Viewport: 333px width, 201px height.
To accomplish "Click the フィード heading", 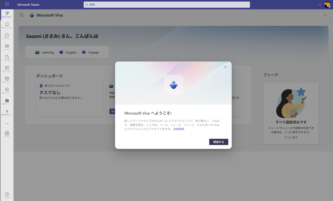I will coord(271,75).
